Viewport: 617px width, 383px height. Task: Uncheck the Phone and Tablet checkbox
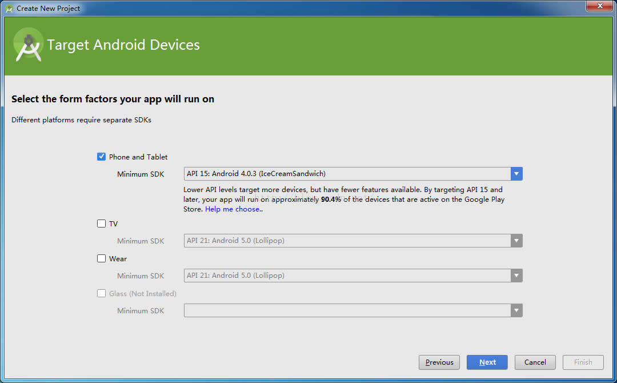click(101, 157)
